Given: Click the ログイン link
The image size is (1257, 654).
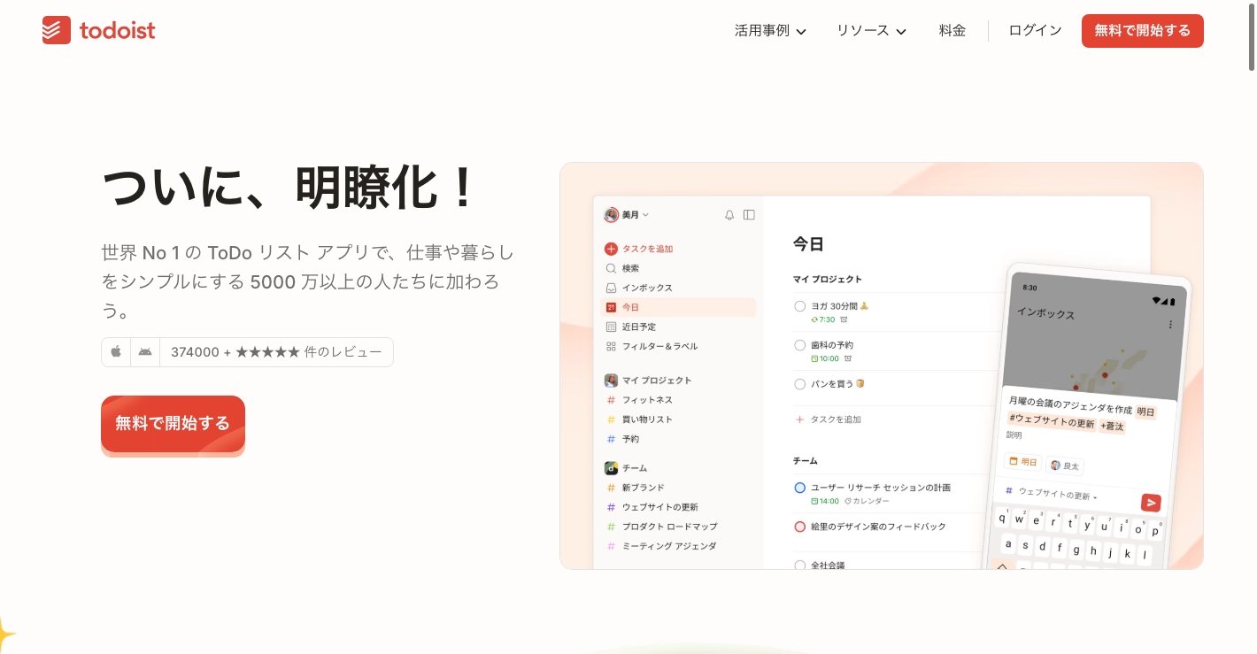Looking at the screenshot, I should [1035, 30].
